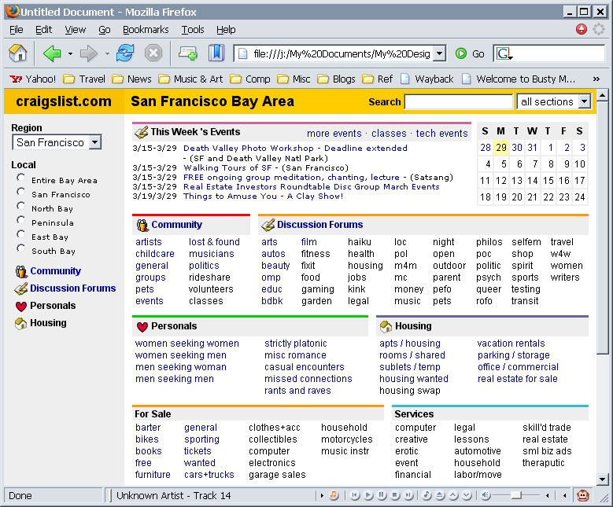Click the sidebar Discussion Forums link
Screen dimensions: 613x507
coord(73,288)
